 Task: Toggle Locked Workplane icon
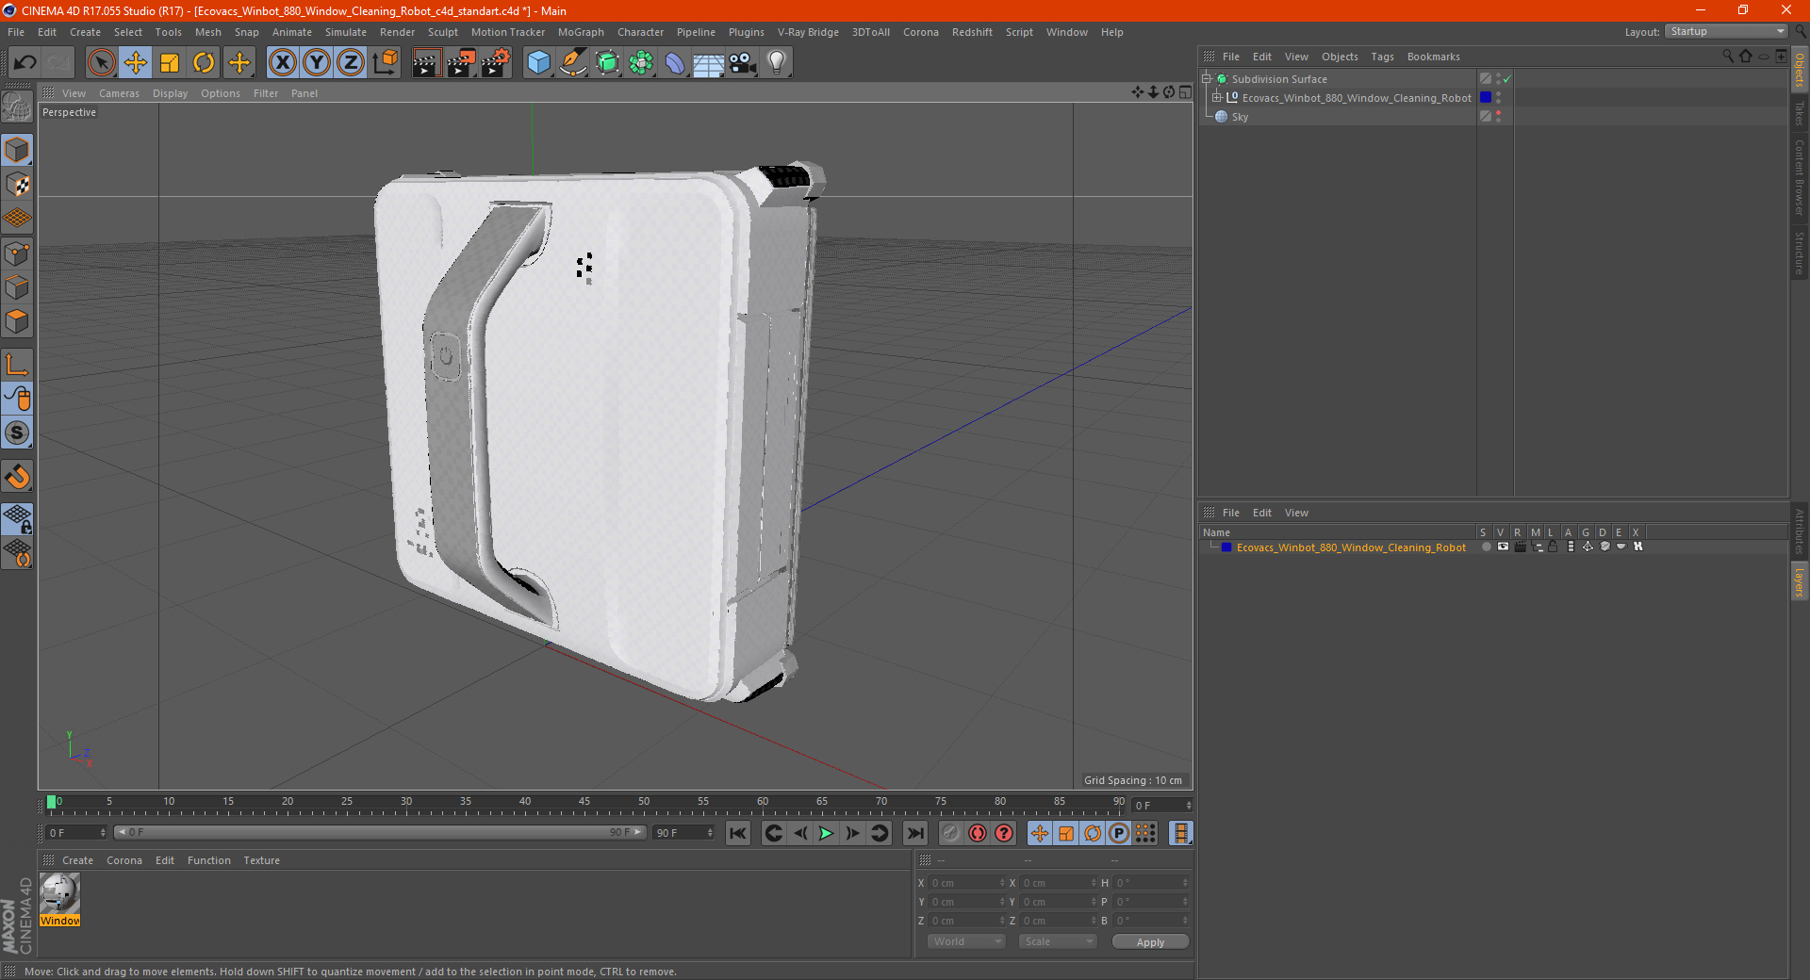[17, 518]
